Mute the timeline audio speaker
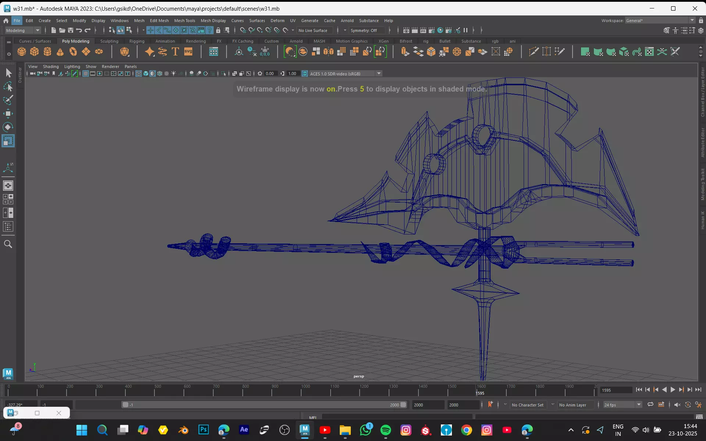 (x=677, y=405)
